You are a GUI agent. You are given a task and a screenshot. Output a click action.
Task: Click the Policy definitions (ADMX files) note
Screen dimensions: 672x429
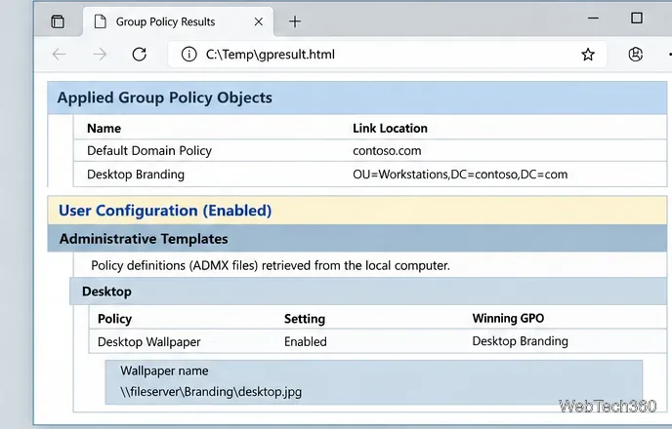point(271,265)
